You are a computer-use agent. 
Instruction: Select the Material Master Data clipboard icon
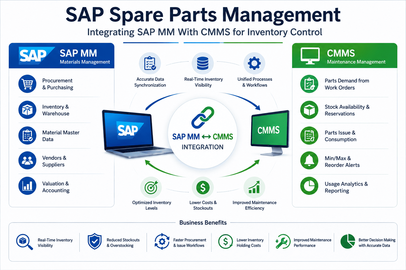pyautogui.click(x=27, y=136)
